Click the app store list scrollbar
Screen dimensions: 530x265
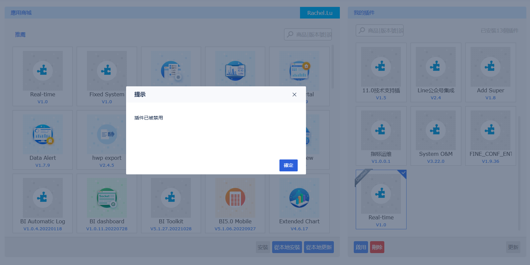333,67
